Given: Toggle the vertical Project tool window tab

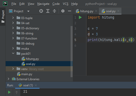Looking at the screenshot, I should [x=3, y=16].
